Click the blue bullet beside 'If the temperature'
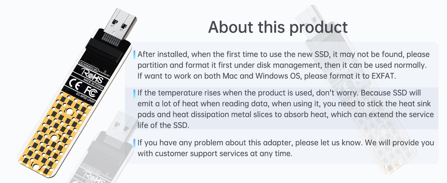 coord(134,93)
